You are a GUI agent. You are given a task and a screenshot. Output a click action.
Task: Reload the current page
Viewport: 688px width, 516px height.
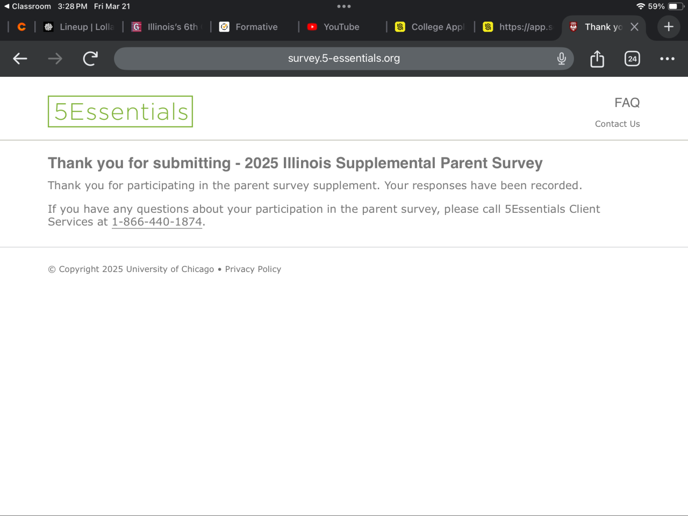[90, 59]
